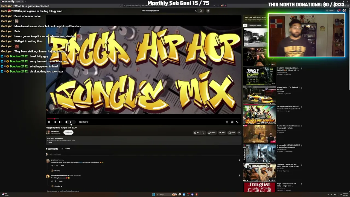Edit the dnb hiphop jungle mix search field
Viewport: 350px width, 197px height.
pos(167,11)
